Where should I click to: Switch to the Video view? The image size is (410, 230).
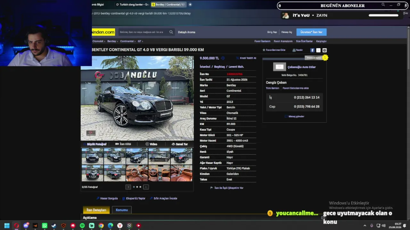pos(152,144)
